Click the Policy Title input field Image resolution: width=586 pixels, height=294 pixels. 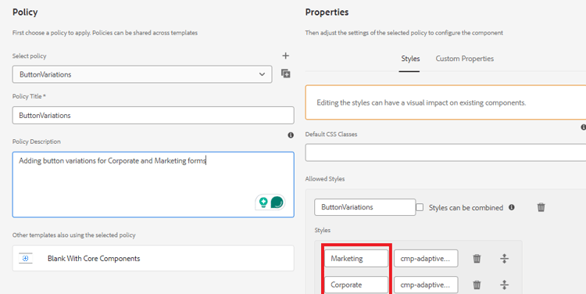pos(153,115)
